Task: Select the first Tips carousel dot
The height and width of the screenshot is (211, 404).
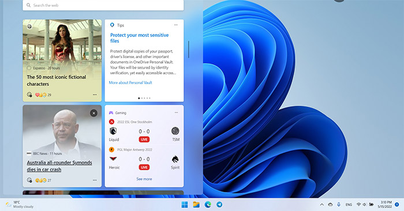Action: [x=139, y=98]
